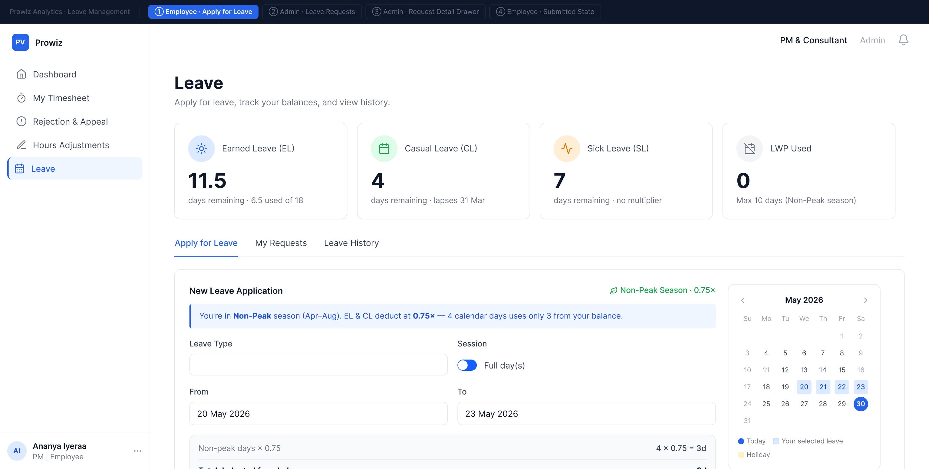Click the LWP Used 0 card
This screenshot has height=469, width=929.
point(809,171)
